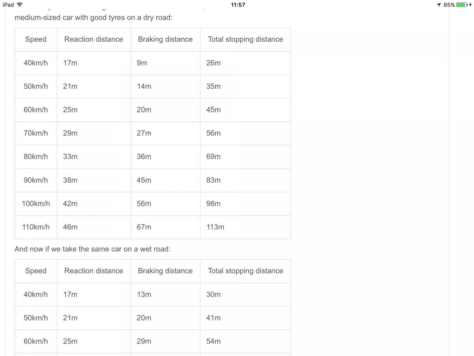The width and height of the screenshot is (474, 356).
Task: Click the 13m braking distance cell
Action: [x=144, y=294]
